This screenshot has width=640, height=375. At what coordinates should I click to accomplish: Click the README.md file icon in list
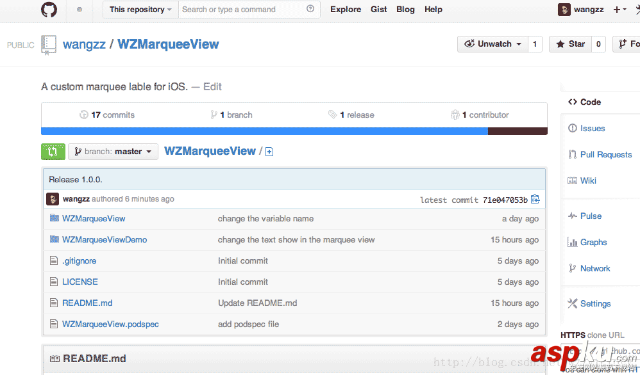(x=53, y=303)
